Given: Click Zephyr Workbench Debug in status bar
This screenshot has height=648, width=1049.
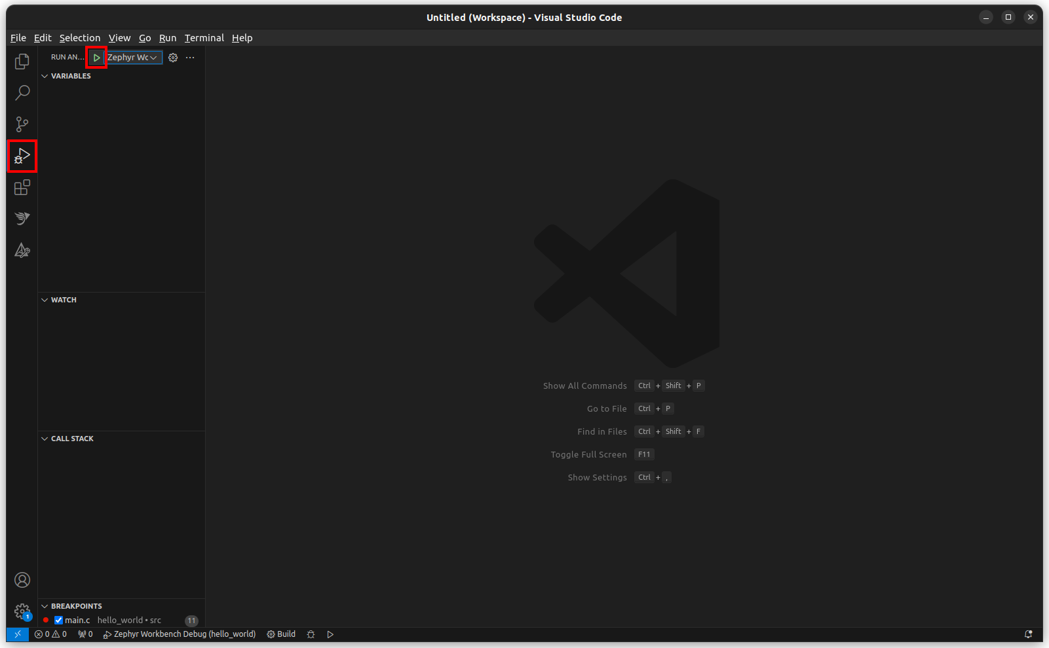Looking at the screenshot, I should pos(180,634).
